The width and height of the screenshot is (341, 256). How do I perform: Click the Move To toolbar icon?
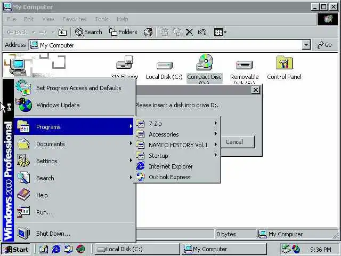pyautogui.click(x=164, y=32)
